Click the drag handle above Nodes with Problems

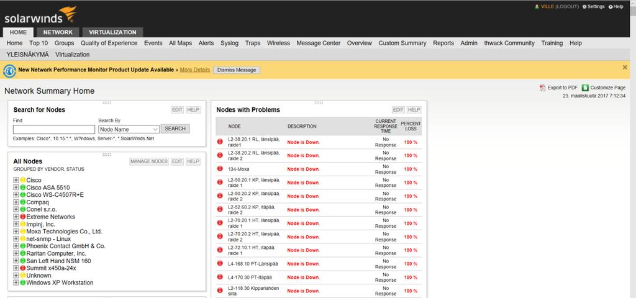pyautogui.click(x=319, y=103)
